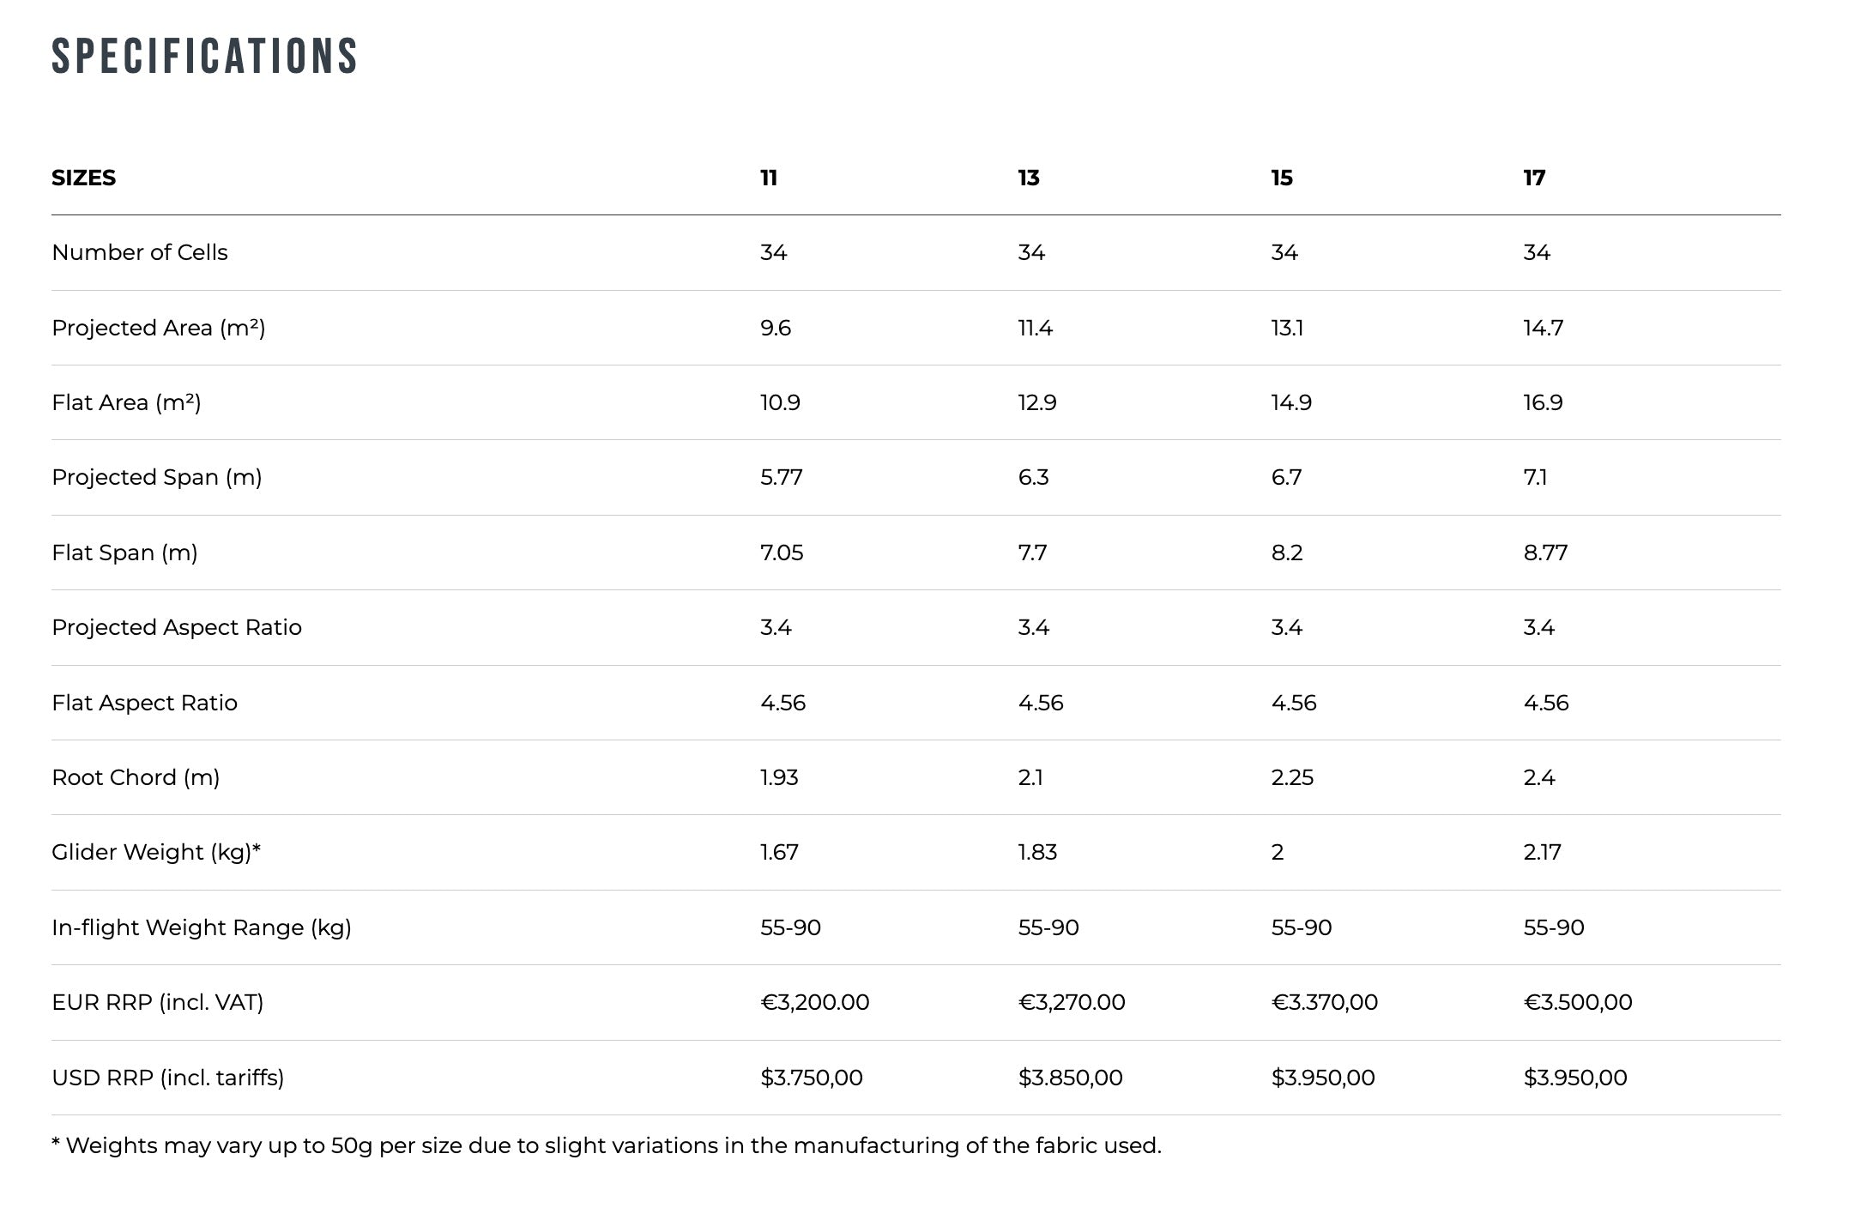The image size is (1867, 1208).
Task: Click the Glider Weight value 1.67
Action: coord(779,852)
